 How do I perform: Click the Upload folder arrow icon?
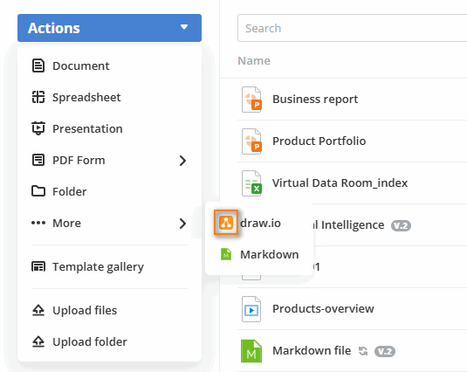coord(38,341)
